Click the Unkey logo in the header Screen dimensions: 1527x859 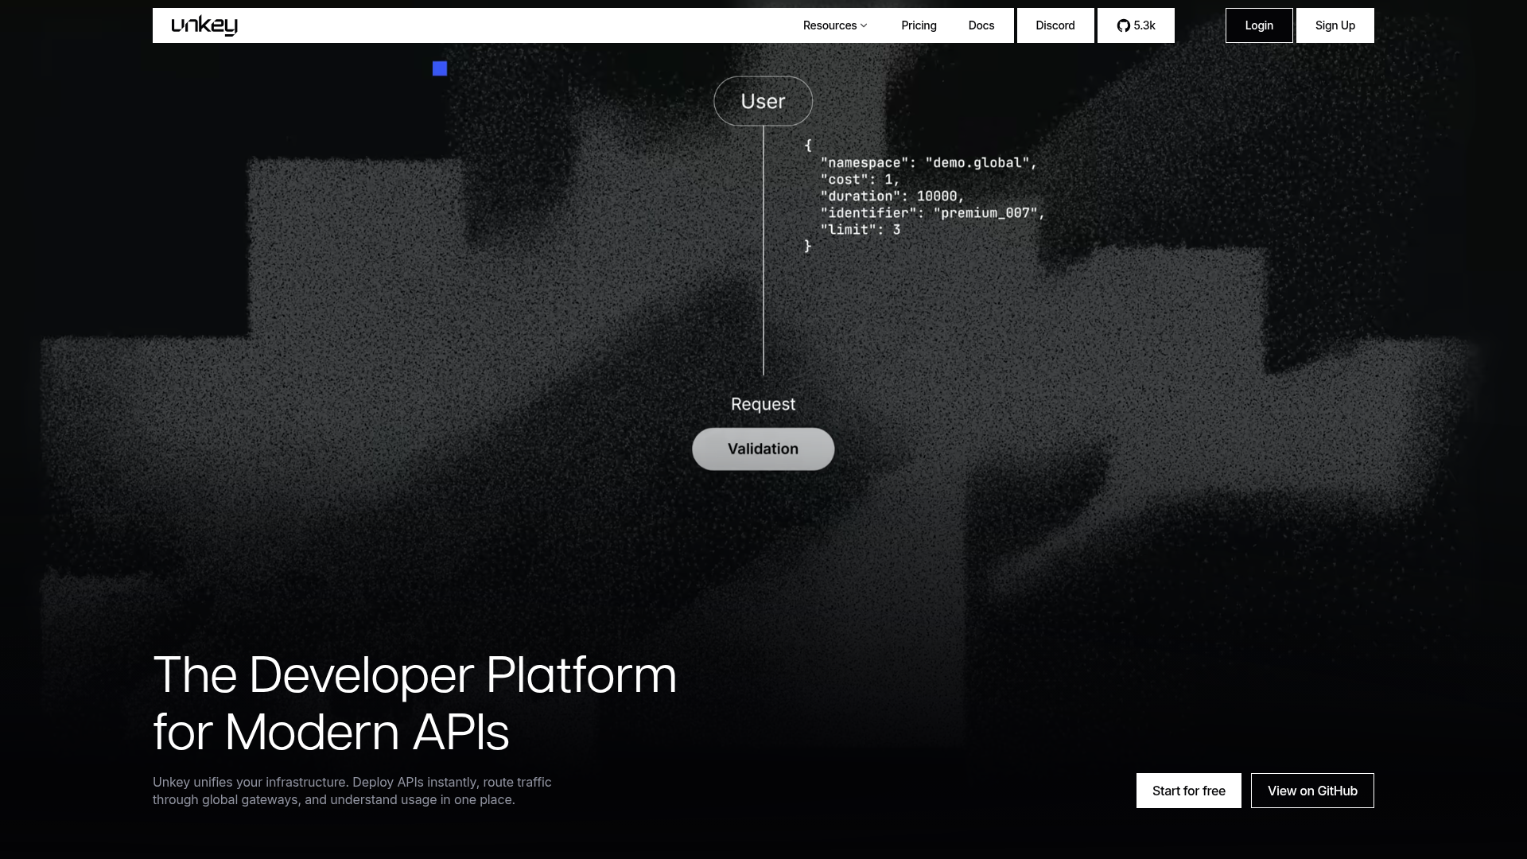[x=204, y=25]
